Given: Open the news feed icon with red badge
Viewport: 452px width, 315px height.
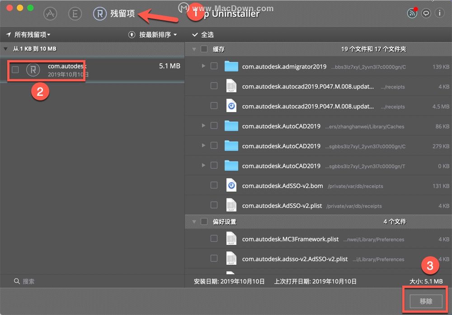Looking at the screenshot, I should pyautogui.click(x=412, y=13).
